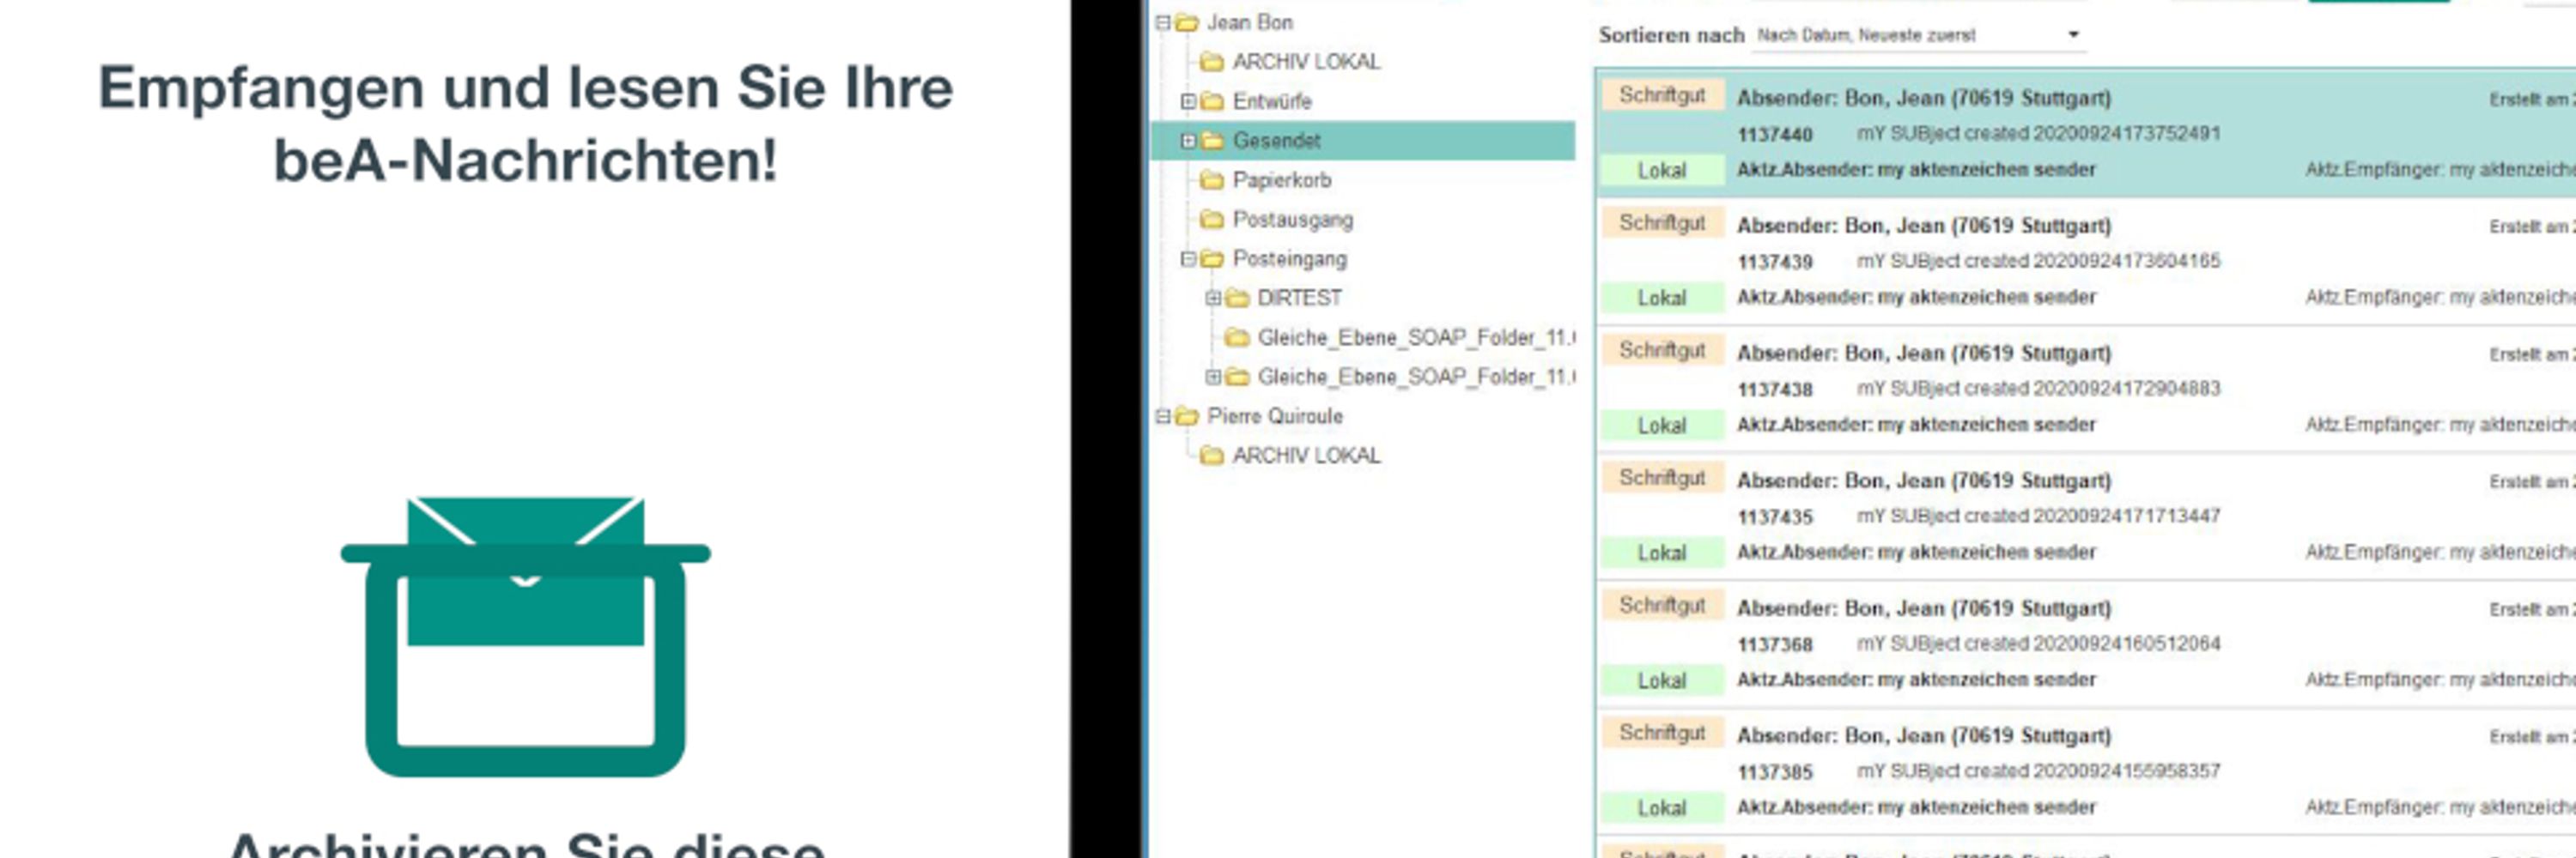Click the folder icon beside Postausgang
This screenshot has width=2576, height=858.
click(1211, 219)
